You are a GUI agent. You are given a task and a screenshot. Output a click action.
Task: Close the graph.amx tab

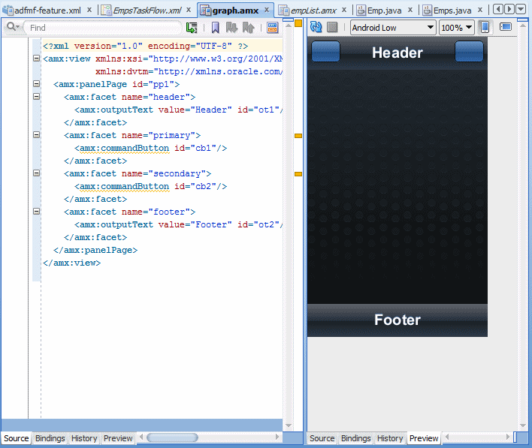[267, 10]
